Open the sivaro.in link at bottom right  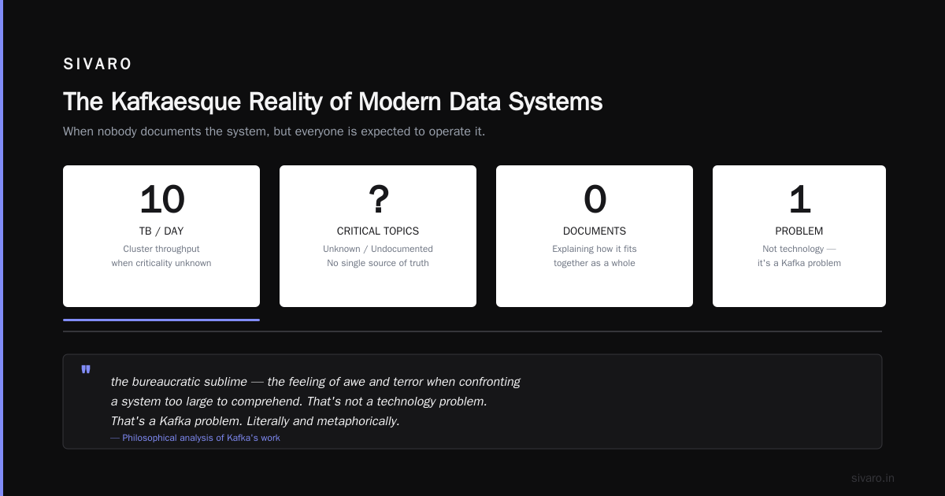(873, 478)
